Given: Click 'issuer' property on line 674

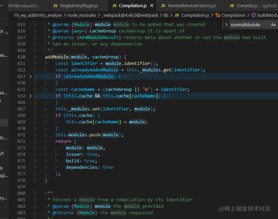Looking at the screenshot, I should 74,154.
